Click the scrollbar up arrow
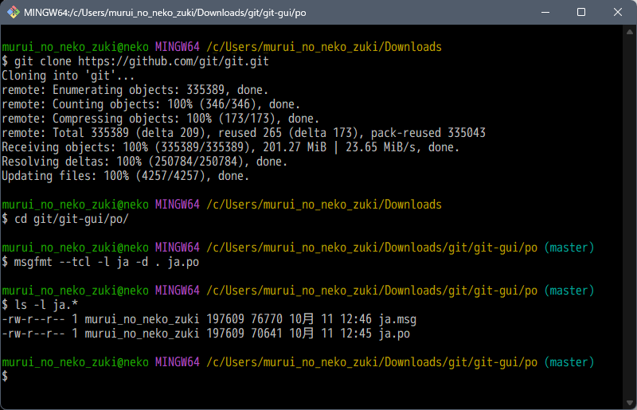This screenshot has width=637, height=410. click(x=630, y=32)
